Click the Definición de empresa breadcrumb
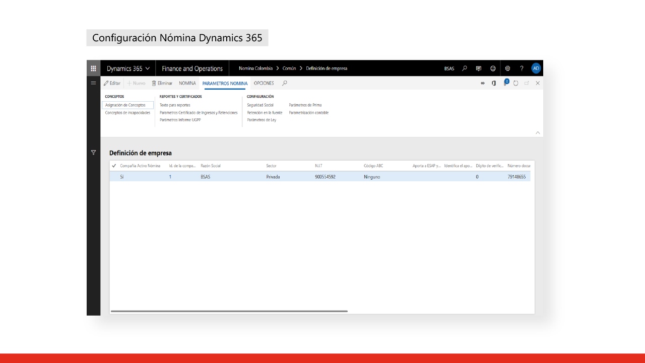The width and height of the screenshot is (645, 363). [327, 68]
